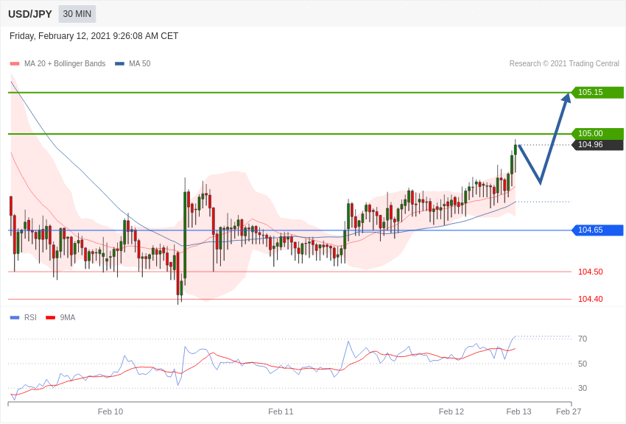This screenshot has height=424, width=626.
Task: Click the date line Friday, February 12, 2021
Action: 94,36
